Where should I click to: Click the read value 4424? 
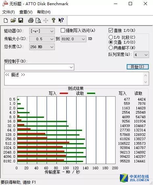pos(142,99)
